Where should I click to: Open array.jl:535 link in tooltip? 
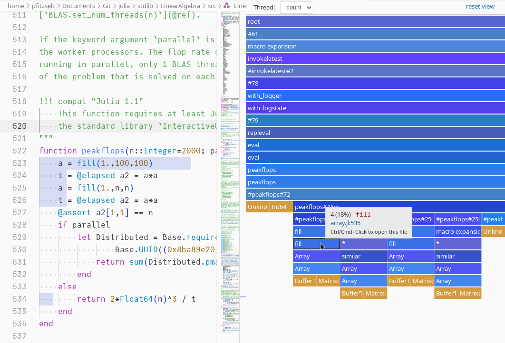pos(345,223)
